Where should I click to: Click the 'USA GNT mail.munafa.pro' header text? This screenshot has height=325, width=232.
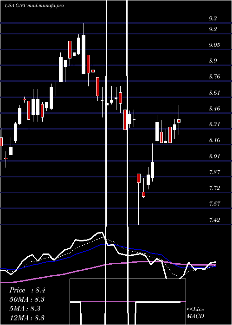[x=34, y=6]
